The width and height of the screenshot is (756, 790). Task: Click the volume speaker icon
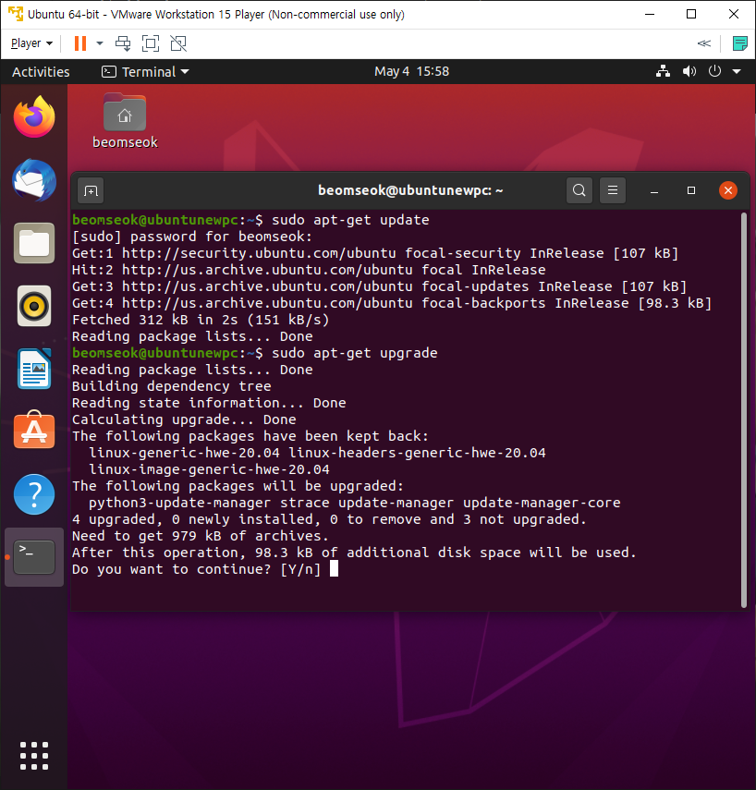pyautogui.click(x=689, y=71)
